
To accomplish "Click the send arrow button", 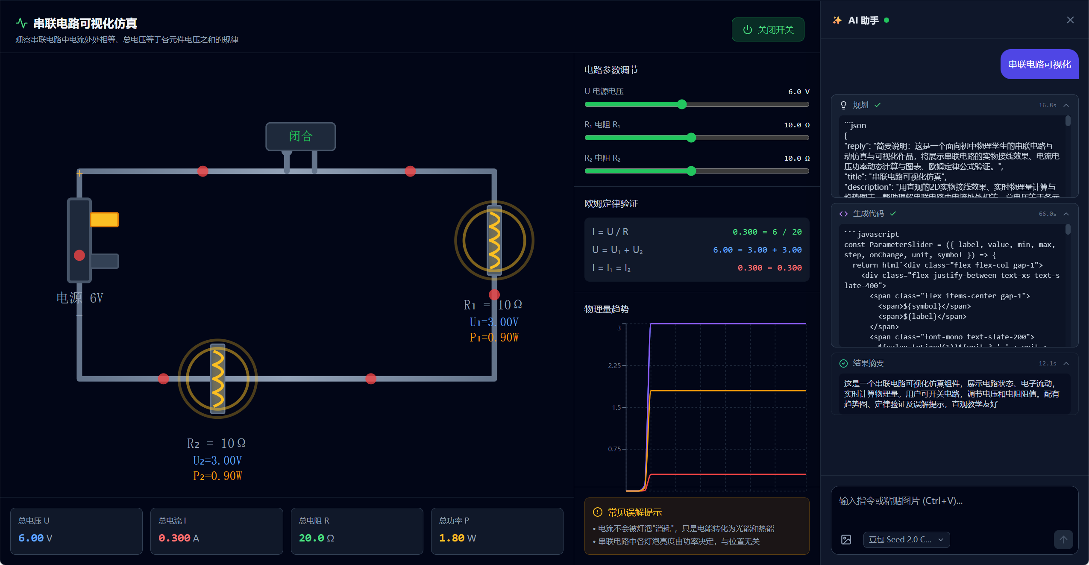I will pyautogui.click(x=1063, y=539).
